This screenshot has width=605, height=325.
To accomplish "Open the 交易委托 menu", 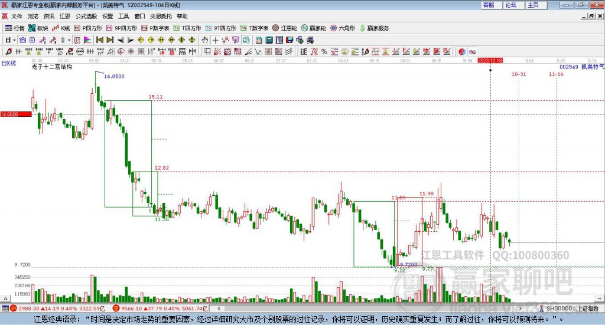I will tap(161, 16).
